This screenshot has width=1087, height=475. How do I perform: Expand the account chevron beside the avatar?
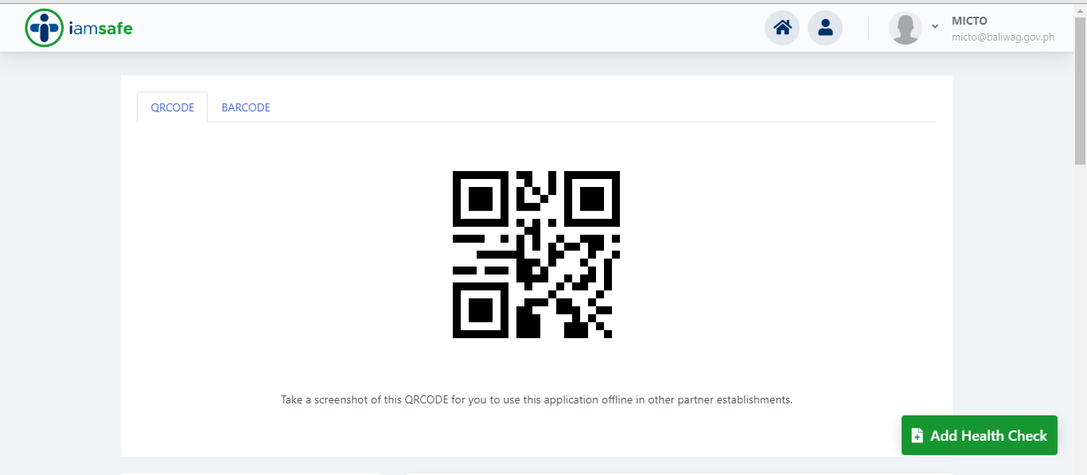(935, 26)
